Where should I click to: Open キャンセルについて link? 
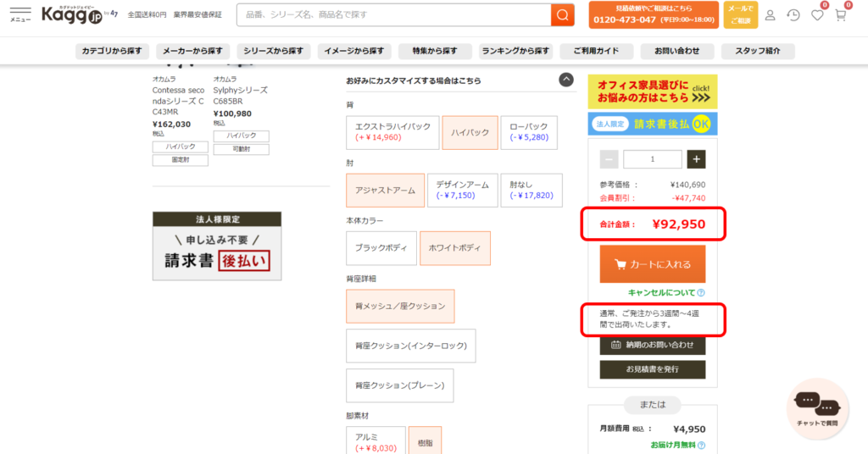[x=661, y=292]
